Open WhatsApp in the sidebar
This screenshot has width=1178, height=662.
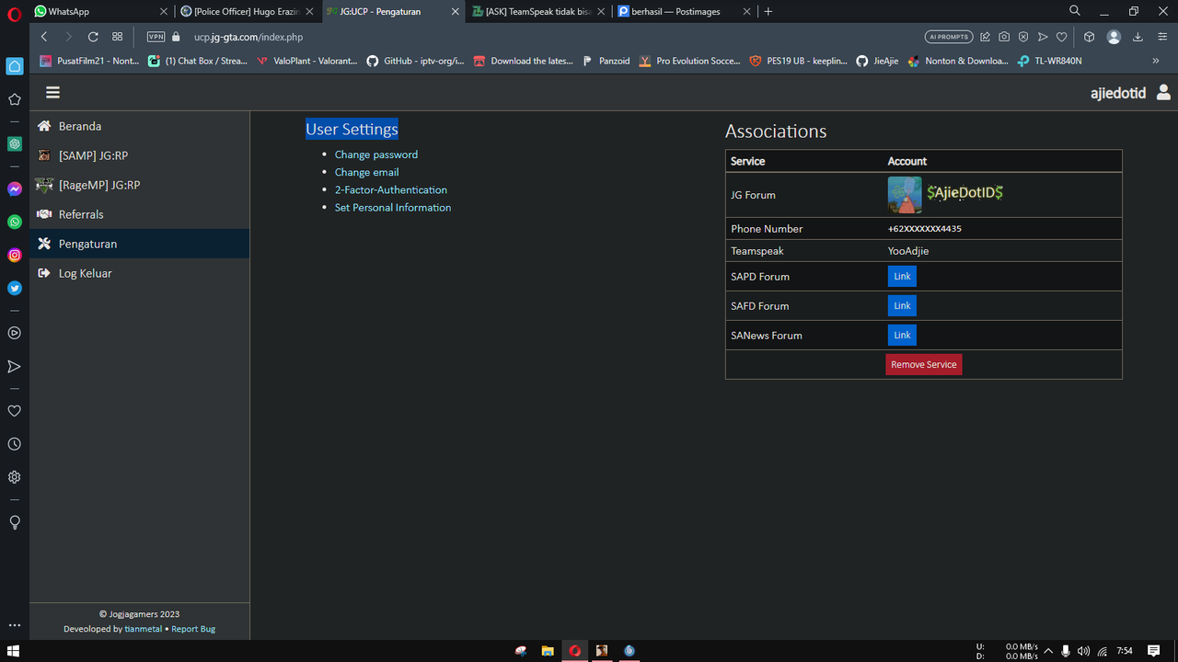[15, 222]
